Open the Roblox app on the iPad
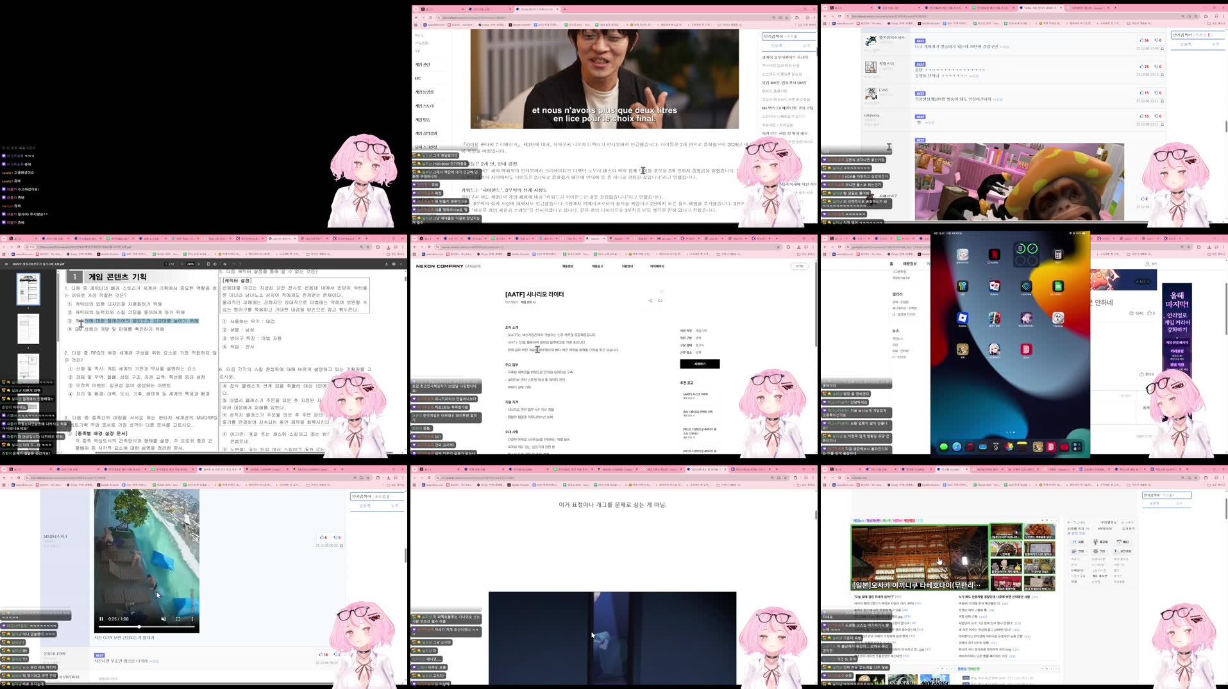This screenshot has width=1228, height=689. pyautogui.click(x=963, y=318)
